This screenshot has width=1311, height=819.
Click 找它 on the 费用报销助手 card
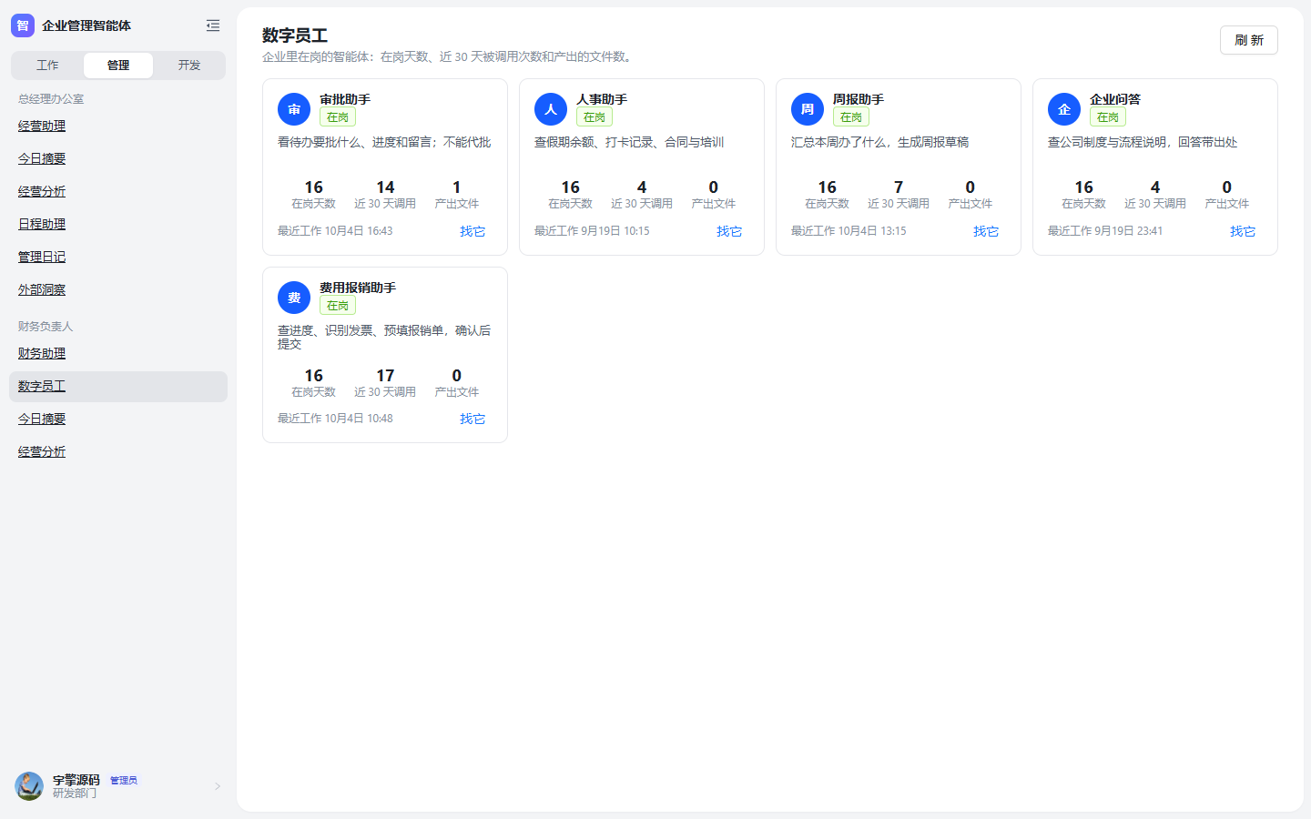[x=473, y=419]
